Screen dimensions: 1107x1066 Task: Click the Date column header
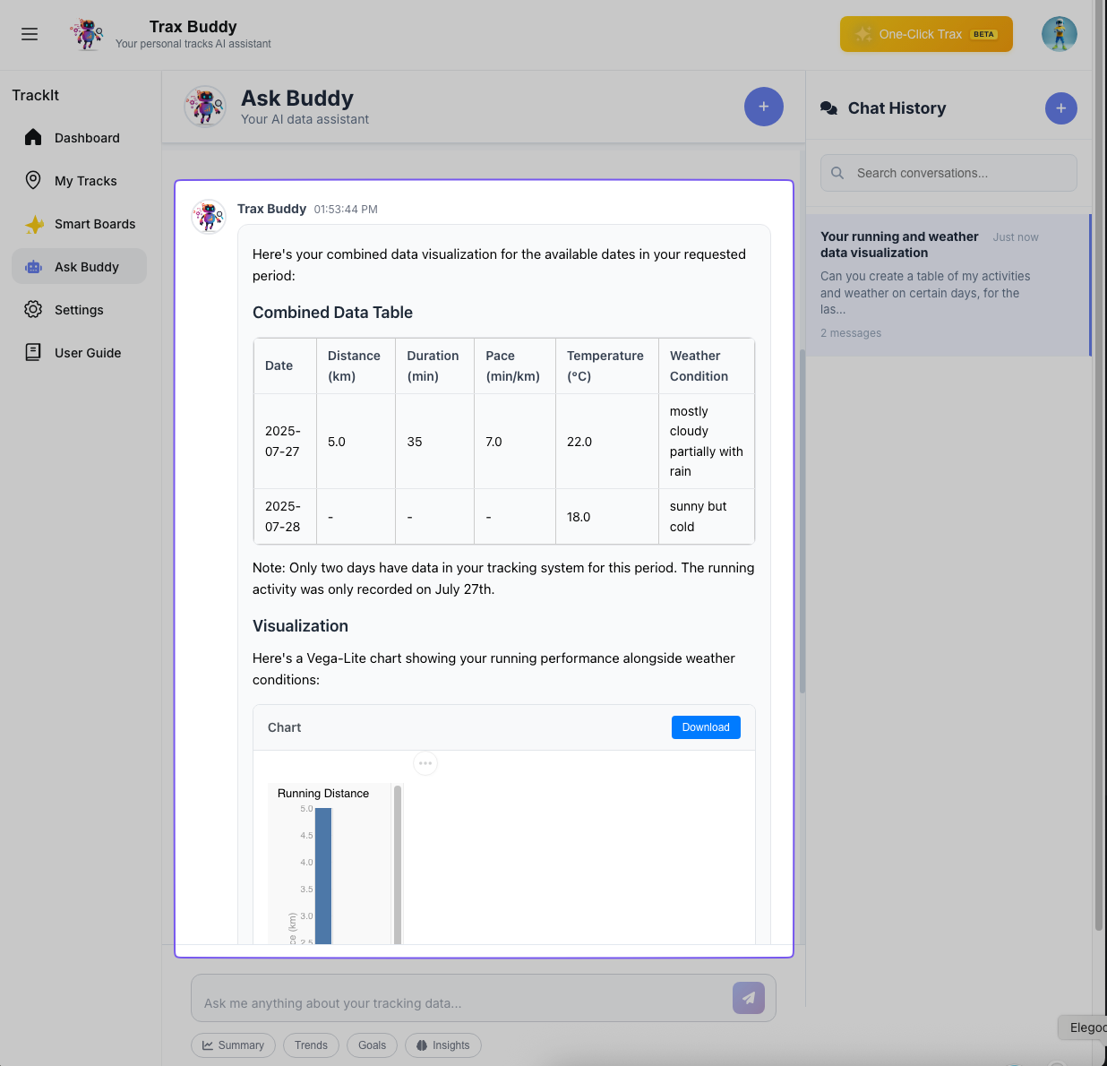[x=285, y=365]
